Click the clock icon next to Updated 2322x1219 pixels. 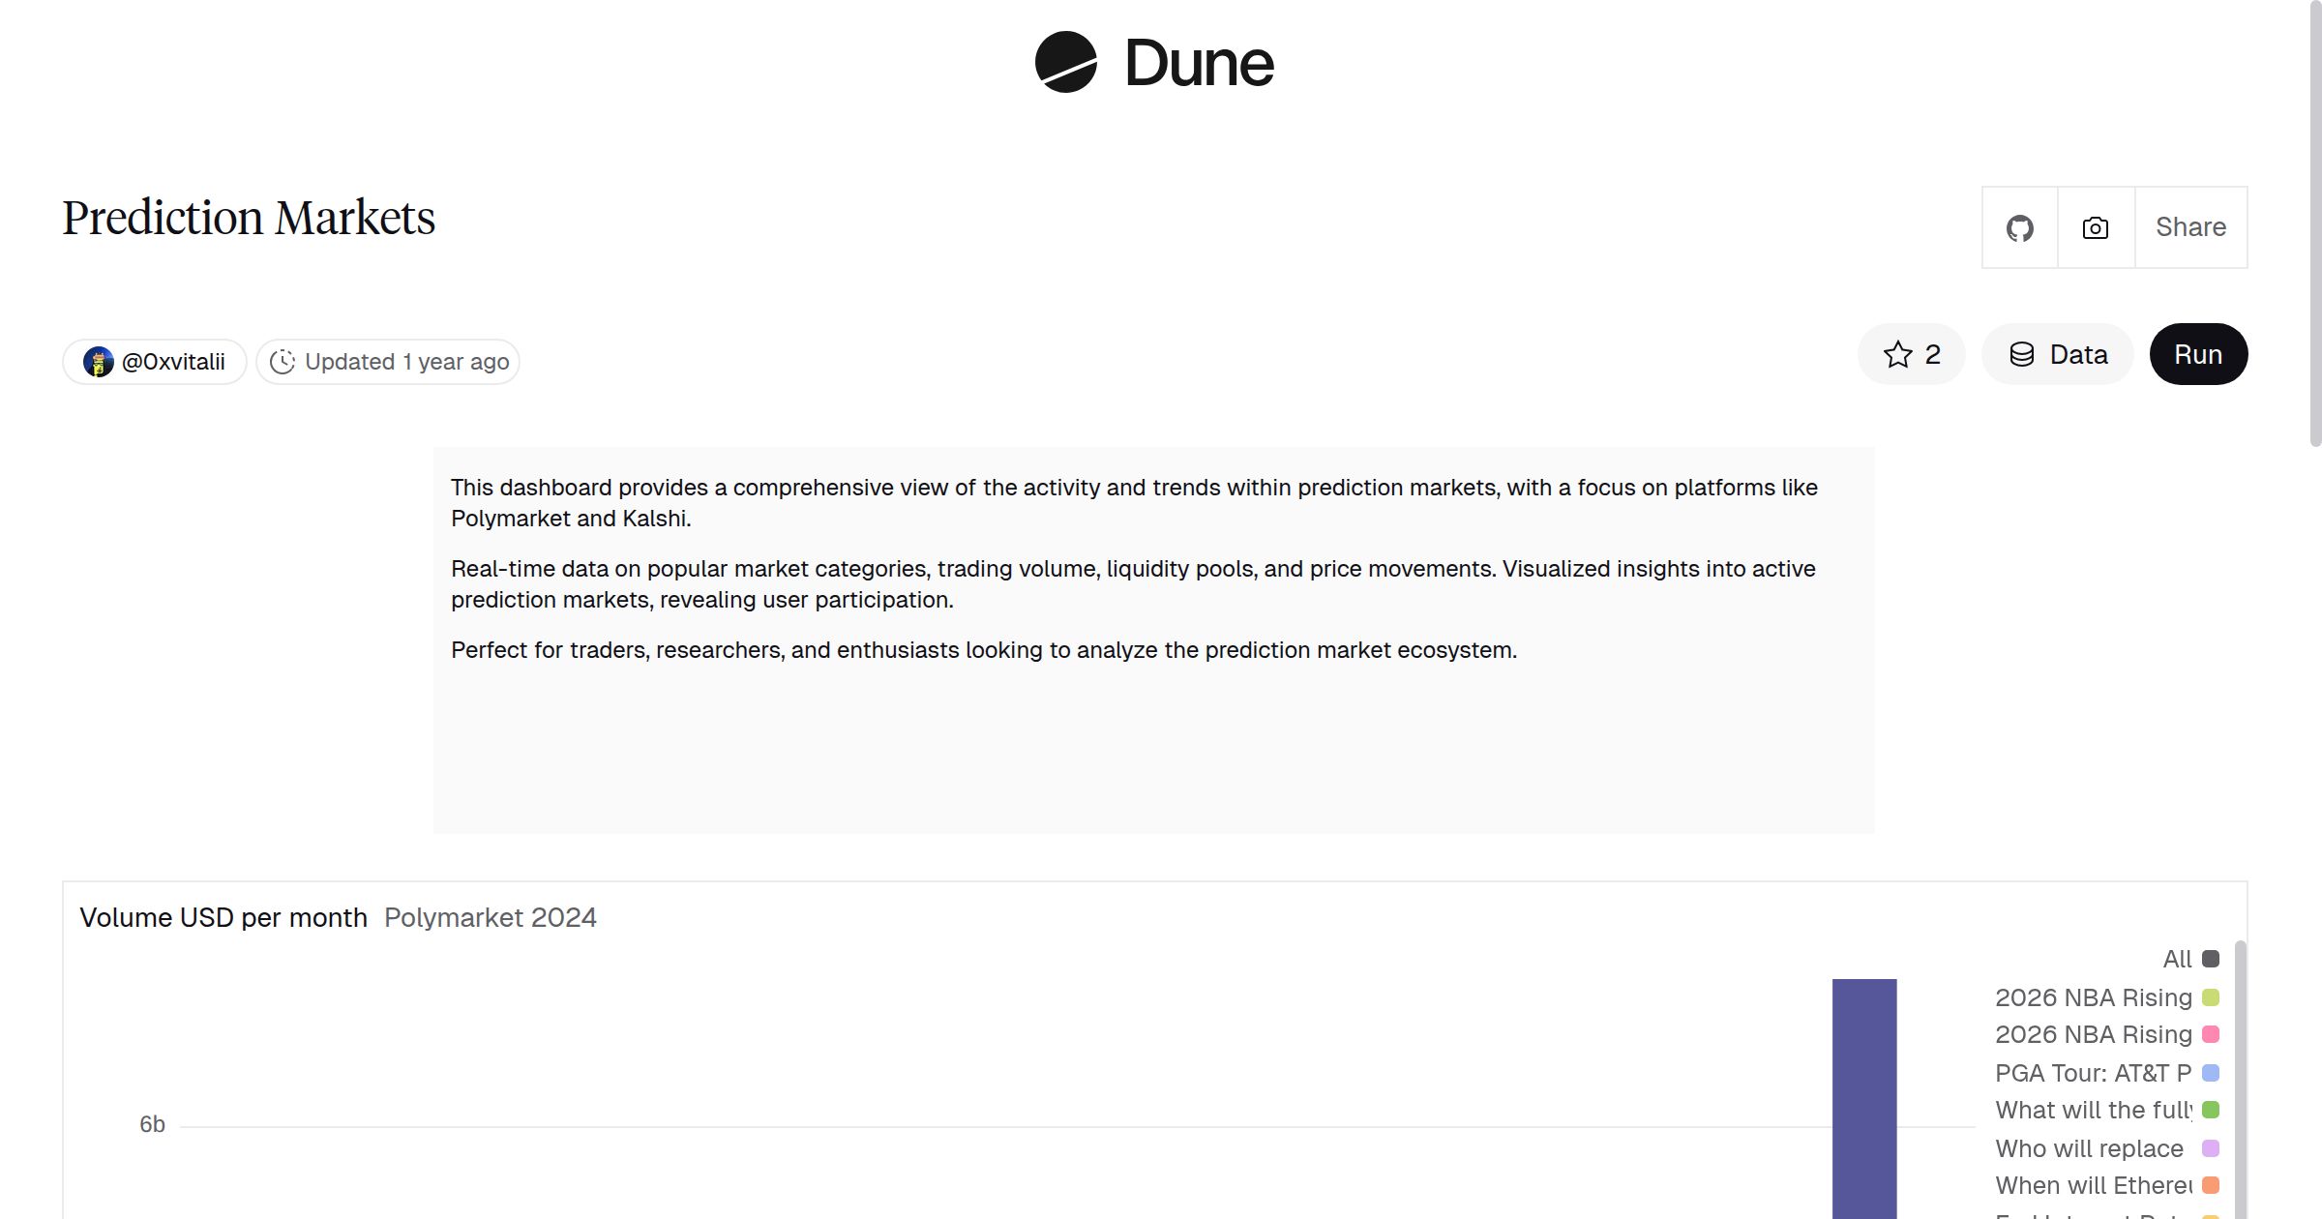(x=283, y=361)
